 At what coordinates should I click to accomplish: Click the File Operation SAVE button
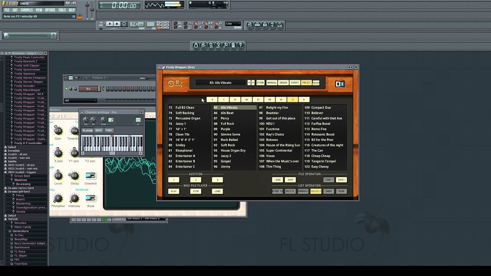coord(290,180)
